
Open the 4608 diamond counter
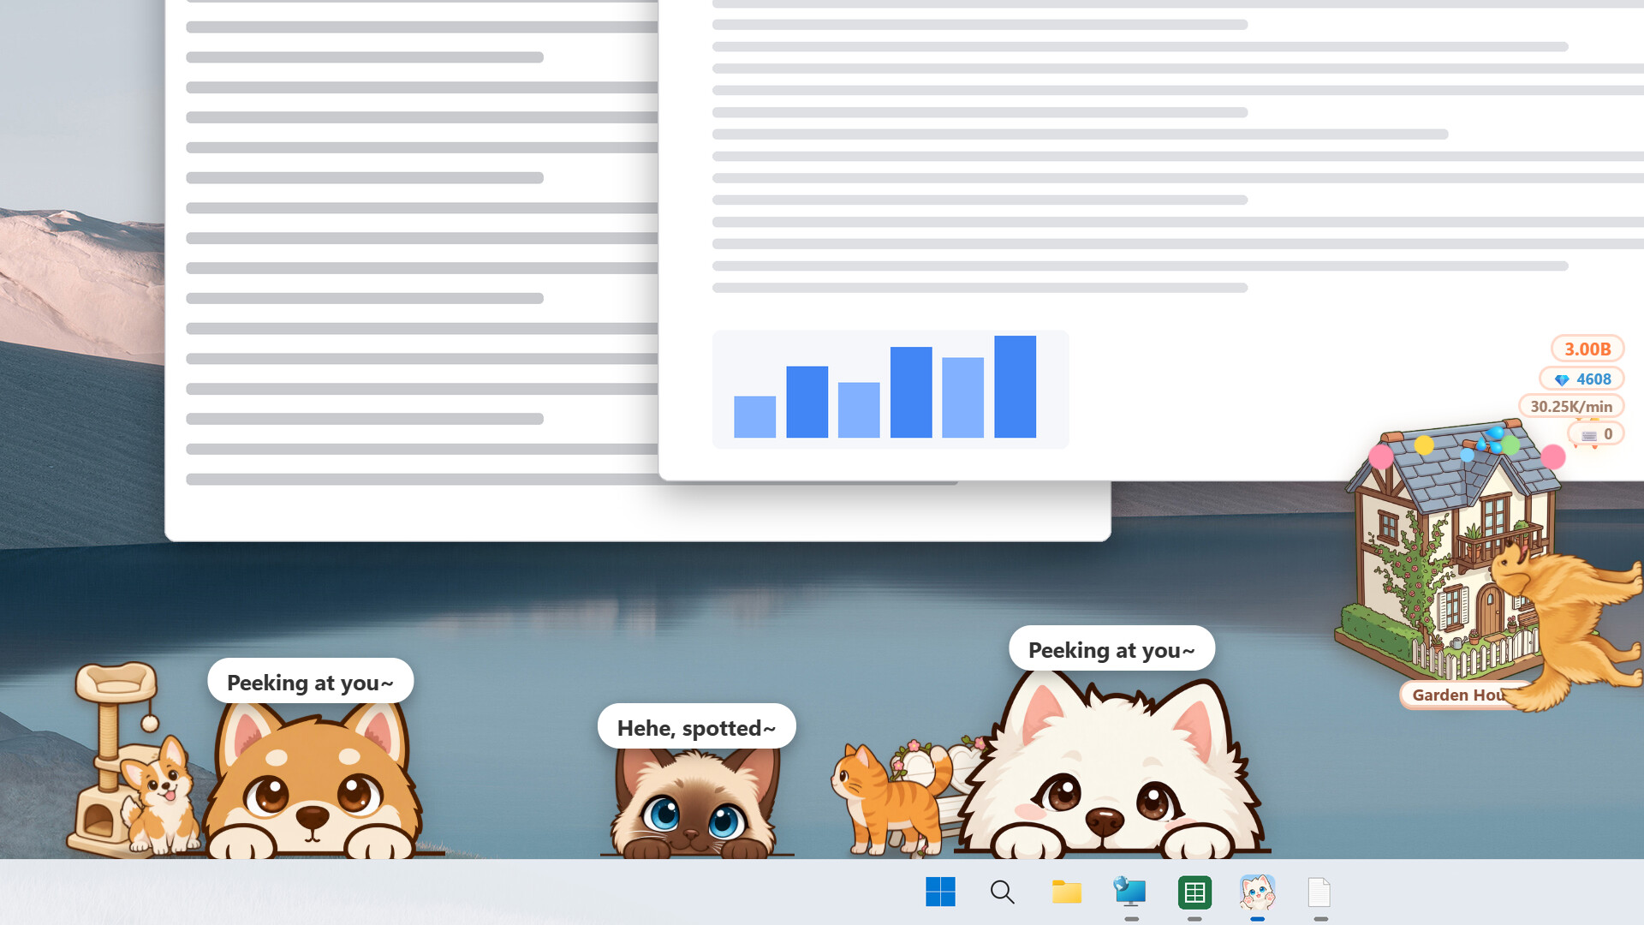coord(1581,379)
